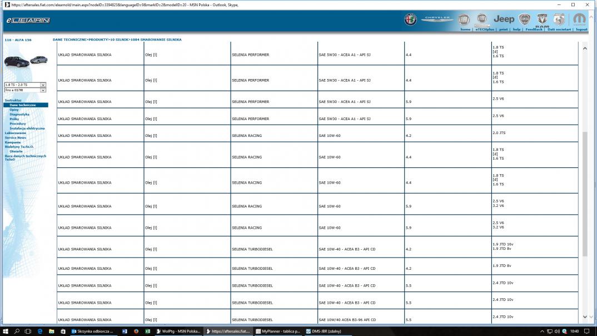Open Service News in sidebar
Screen dimensions: 597x336
click(15, 137)
